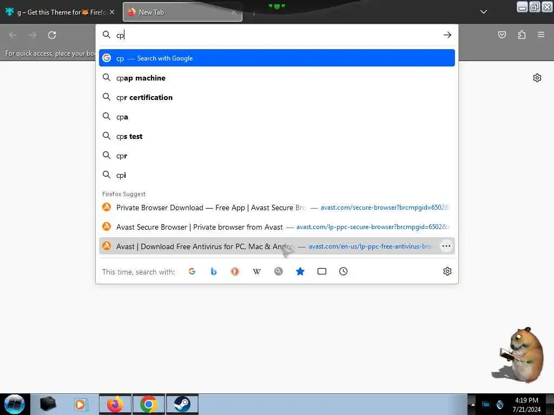Click the tray icon left of the clock
554x415 pixels.
pos(500,404)
